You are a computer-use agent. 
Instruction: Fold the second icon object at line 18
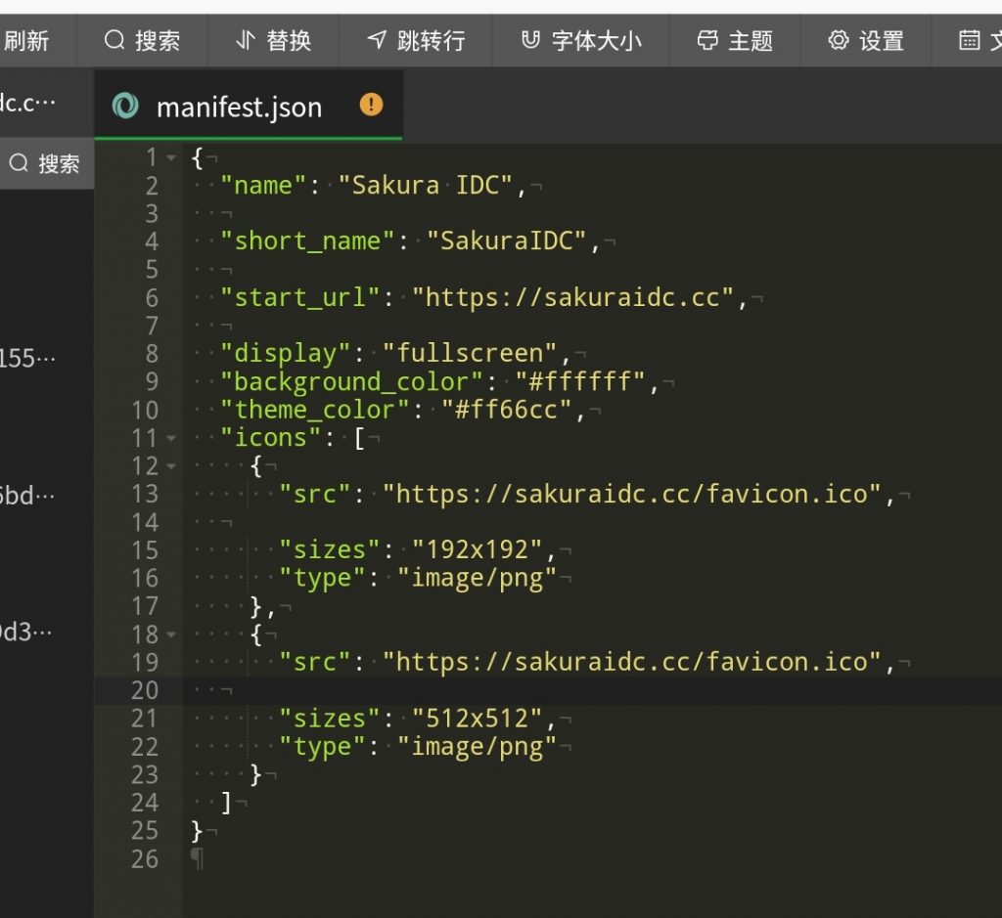tap(172, 634)
